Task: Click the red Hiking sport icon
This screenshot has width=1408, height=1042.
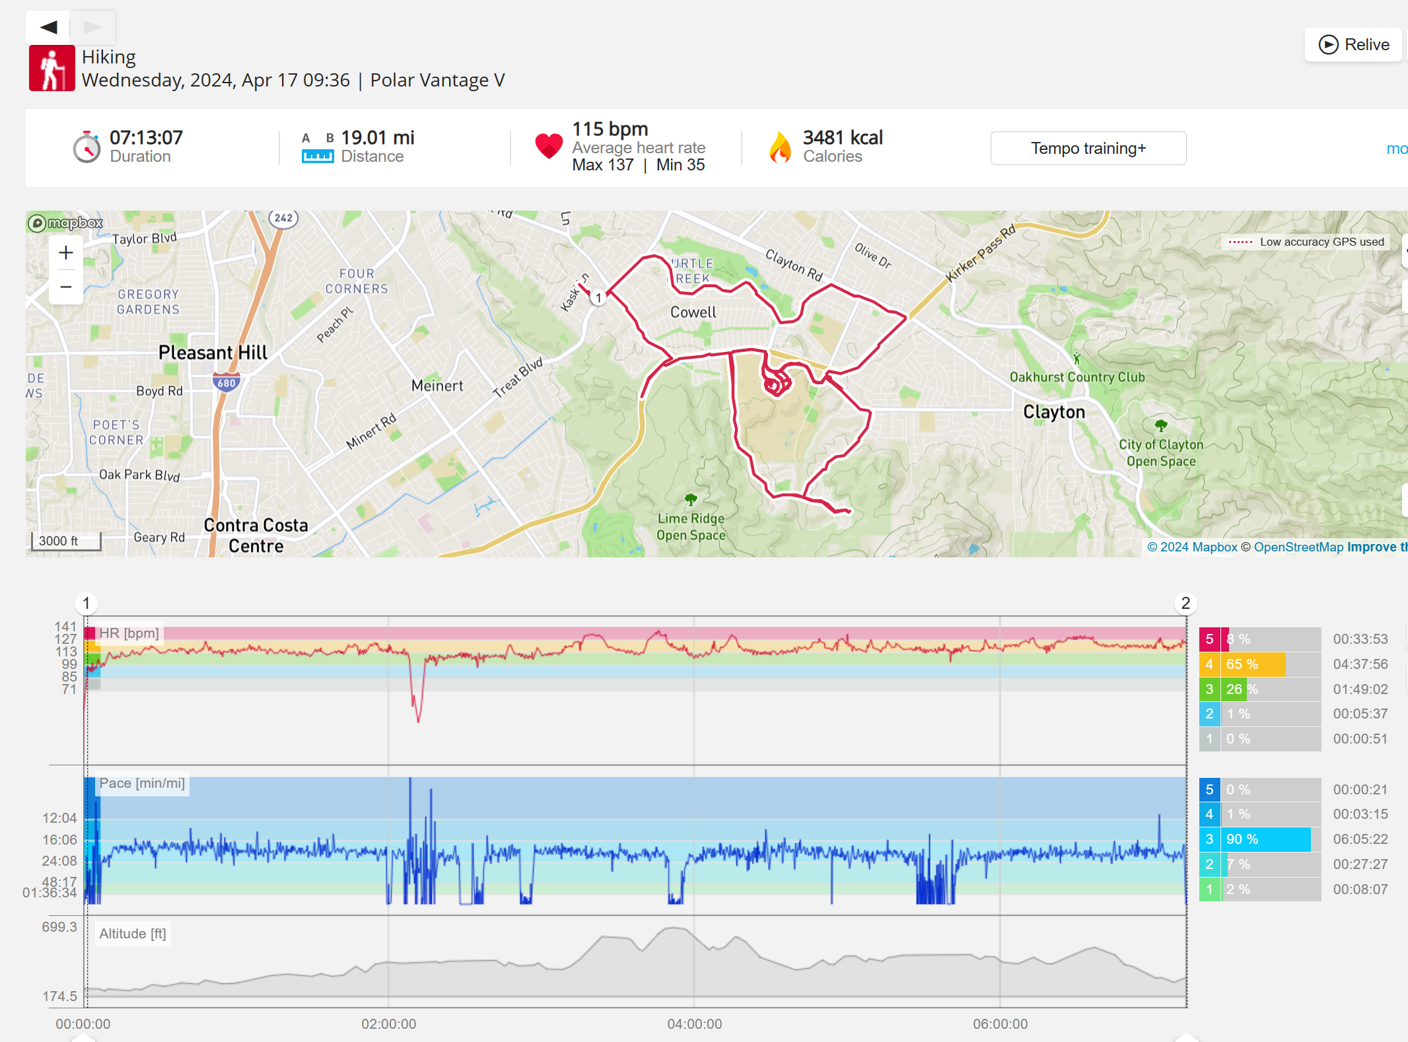Action: coord(52,68)
